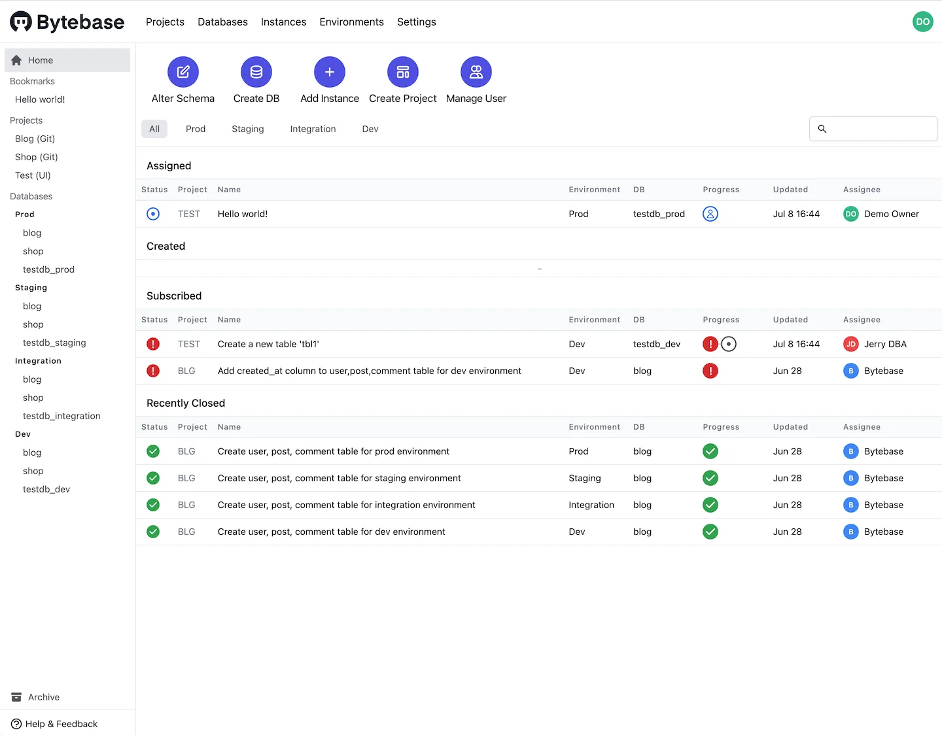This screenshot has height=735, width=942.
Task: Click the Create DB database icon
Action: tap(256, 72)
